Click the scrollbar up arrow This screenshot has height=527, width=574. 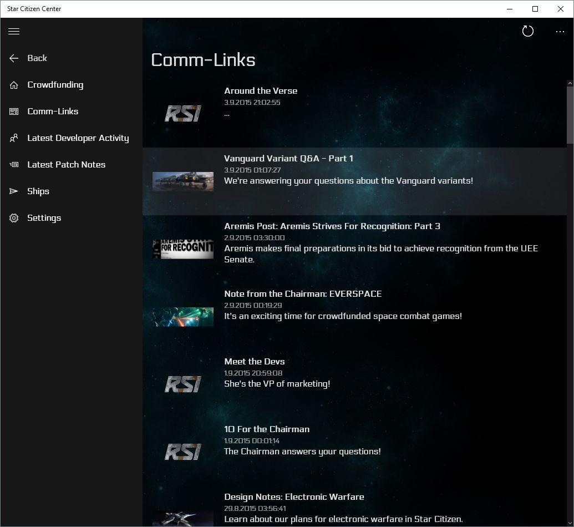pyautogui.click(x=570, y=84)
